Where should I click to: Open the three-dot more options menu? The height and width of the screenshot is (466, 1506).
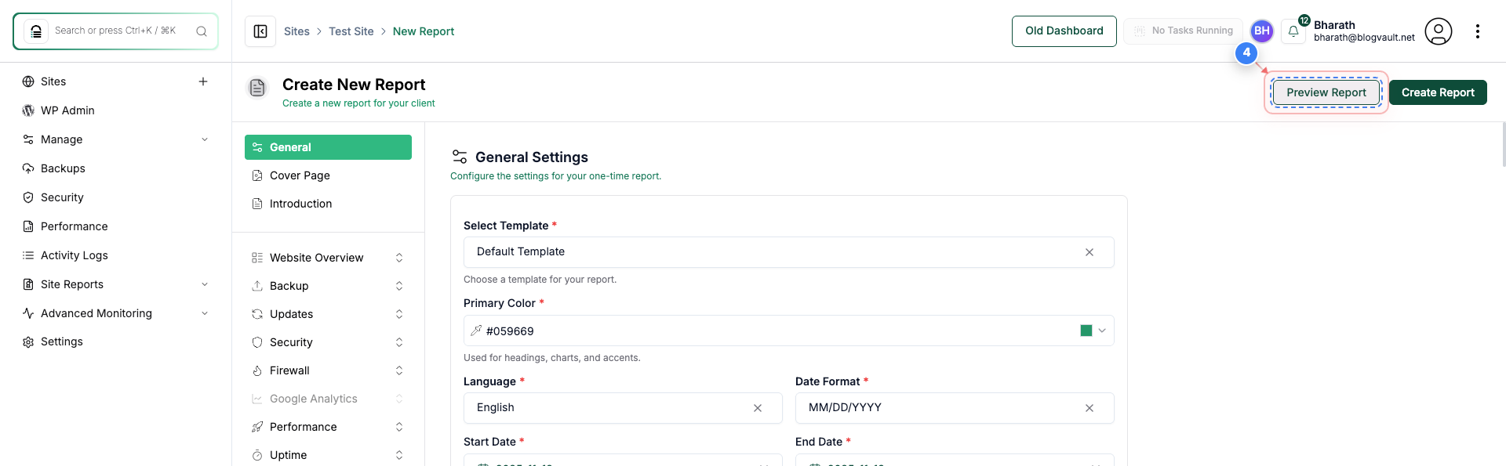(1478, 31)
